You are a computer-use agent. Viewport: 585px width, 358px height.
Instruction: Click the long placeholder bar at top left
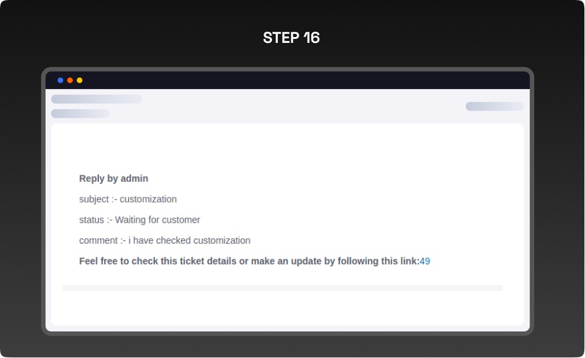click(x=96, y=99)
